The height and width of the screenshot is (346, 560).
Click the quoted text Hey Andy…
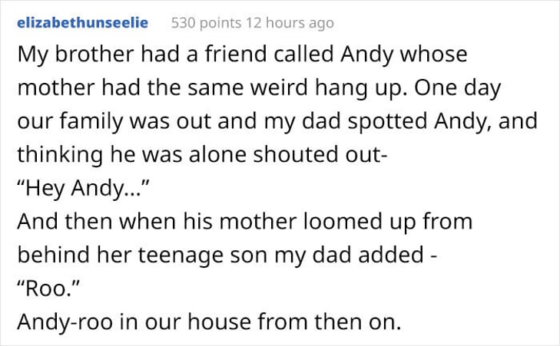click(x=82, y=188)
